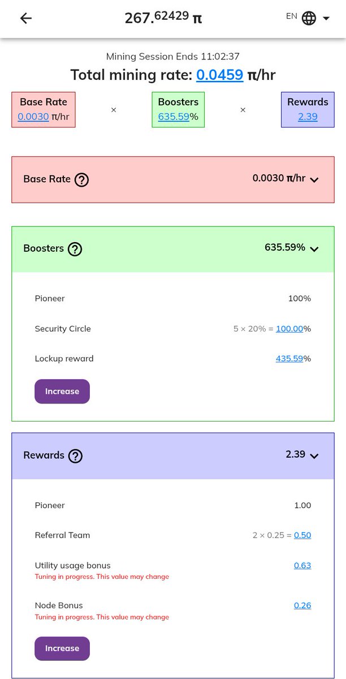The width and height of the screenshot is (346, 679).
Task: Open the Rewards question mark icon
Action: tap(76, 456)
